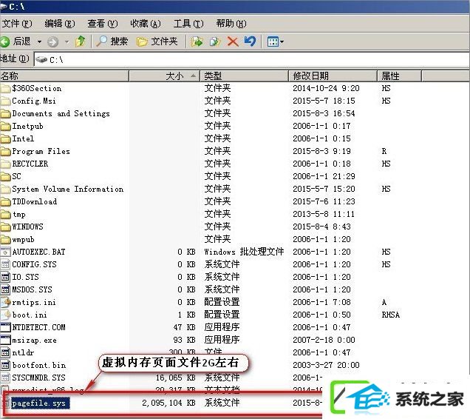Select the NTDETECT.COM file icon
The image size is (470, 419).
pyautogui.click(x=5, y=328)
